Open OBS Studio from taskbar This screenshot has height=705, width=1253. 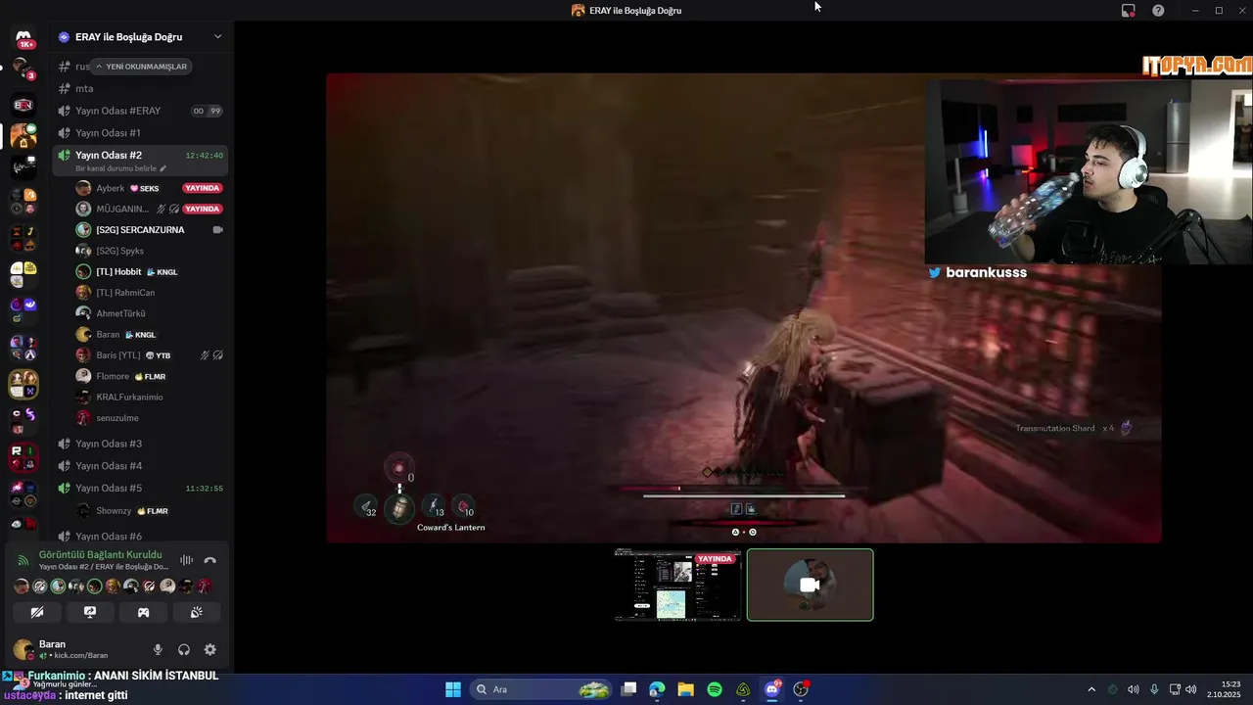click(802, 689)
